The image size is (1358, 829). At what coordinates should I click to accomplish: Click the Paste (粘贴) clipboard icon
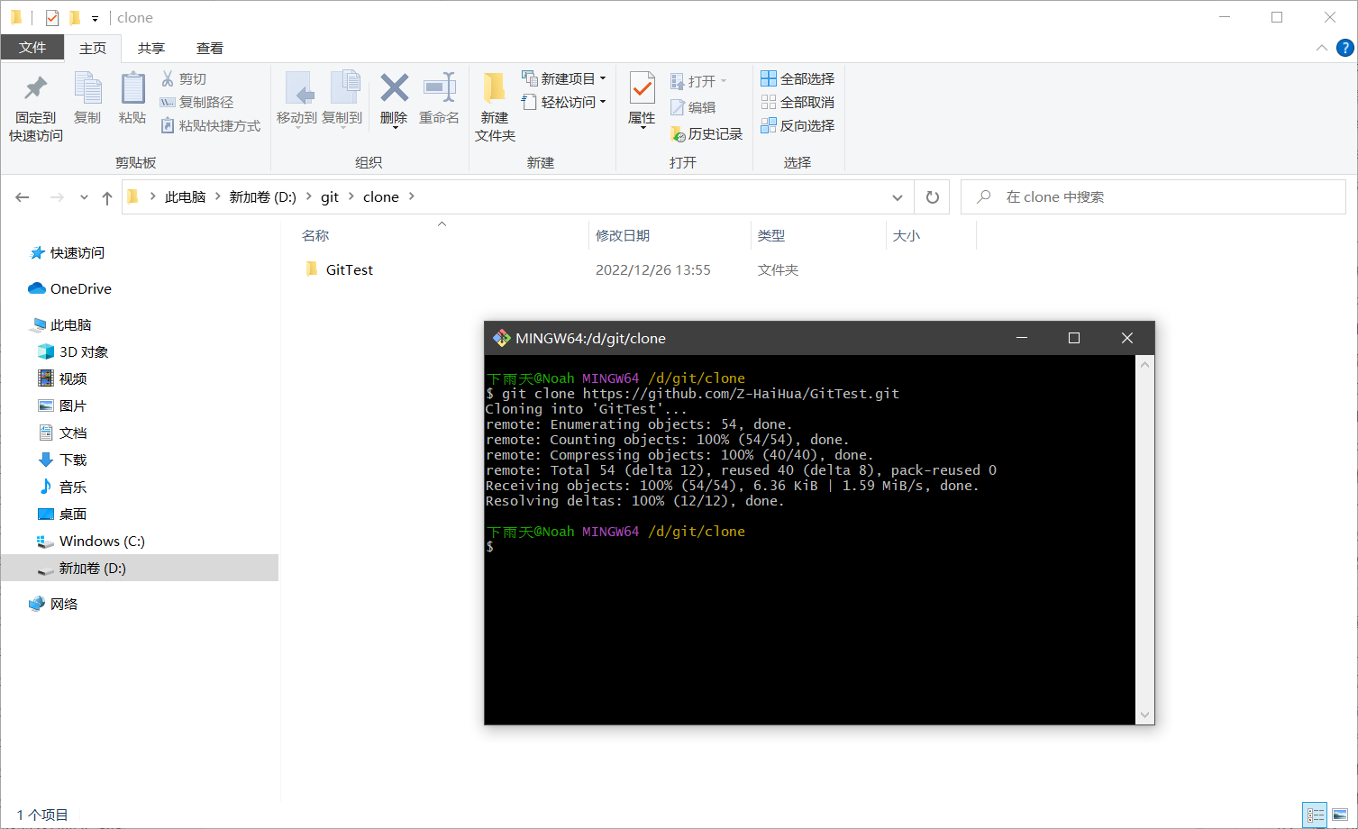(132, 88)
